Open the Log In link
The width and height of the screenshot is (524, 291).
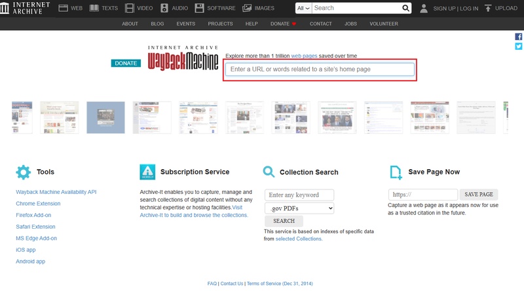point(469,9)
